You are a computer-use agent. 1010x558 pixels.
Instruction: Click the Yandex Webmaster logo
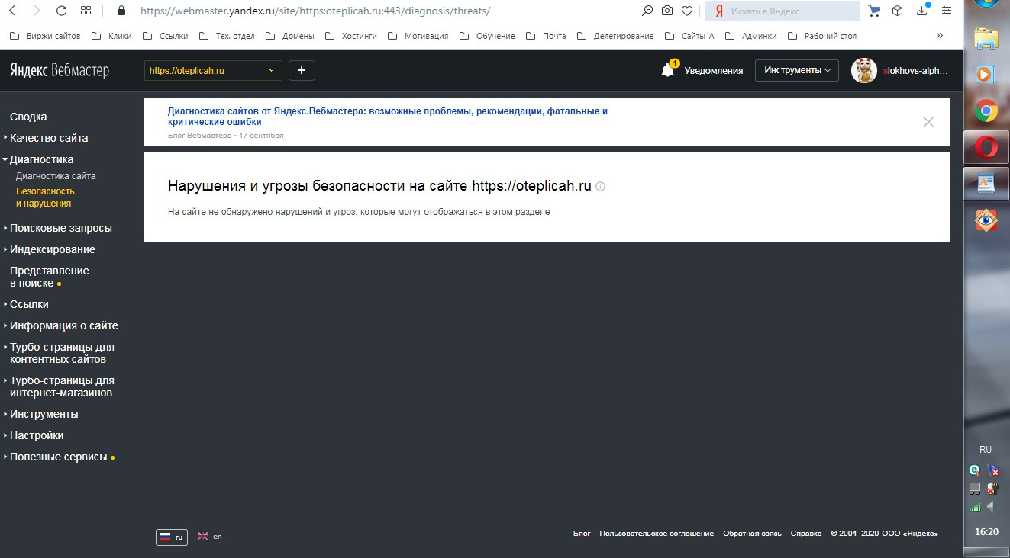point(60,71)
